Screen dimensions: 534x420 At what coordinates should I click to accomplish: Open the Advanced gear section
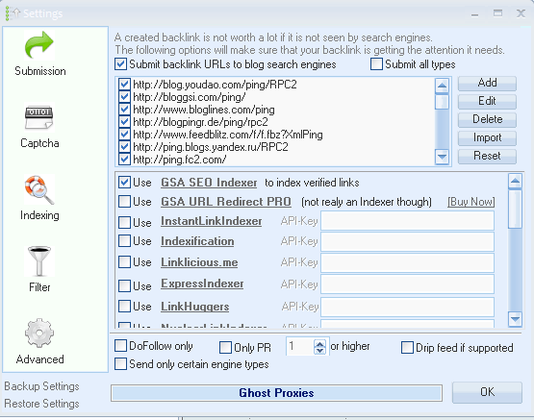tap(39, 341)
